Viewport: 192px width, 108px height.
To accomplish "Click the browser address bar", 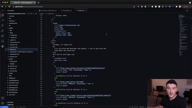I will (72, 7).
